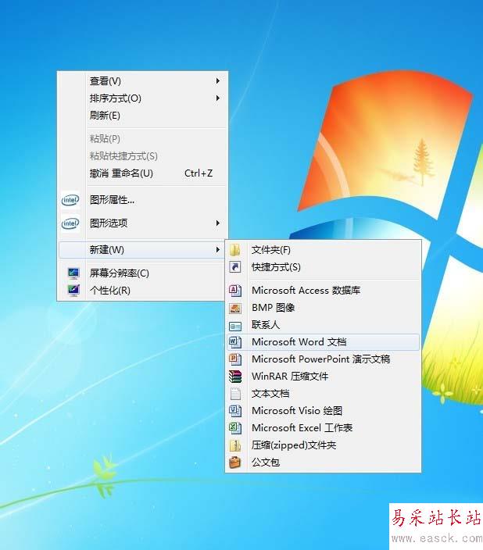Screen dimensions: 483x550
Task: Choose 刷新(E) to refresh desktop
Action: pyautogui.click(x=142, y=116)
